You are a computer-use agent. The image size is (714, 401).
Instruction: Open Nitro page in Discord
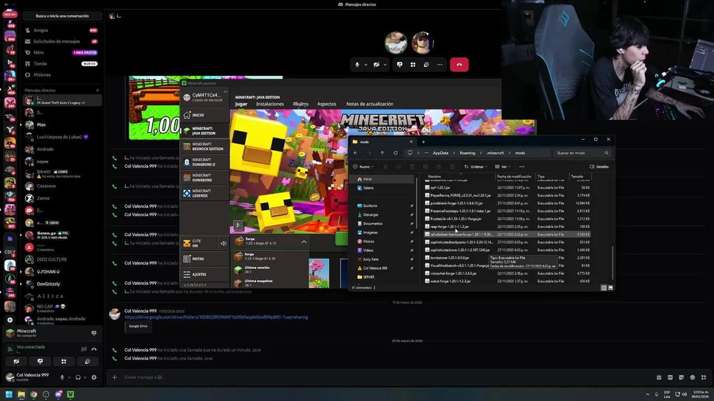(62, 52)
